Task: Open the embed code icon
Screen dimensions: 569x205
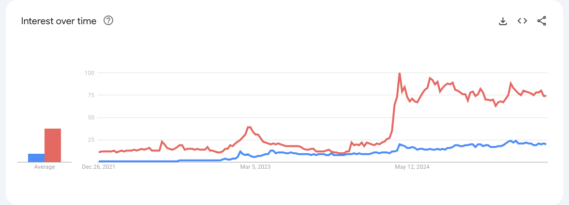Action: tap(522, 21)
